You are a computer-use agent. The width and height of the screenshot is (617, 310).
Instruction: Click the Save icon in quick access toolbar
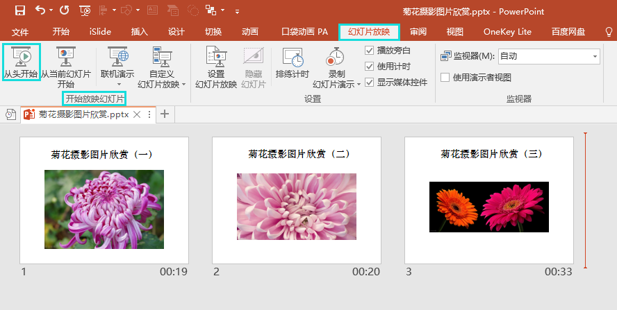coord(20,10)
